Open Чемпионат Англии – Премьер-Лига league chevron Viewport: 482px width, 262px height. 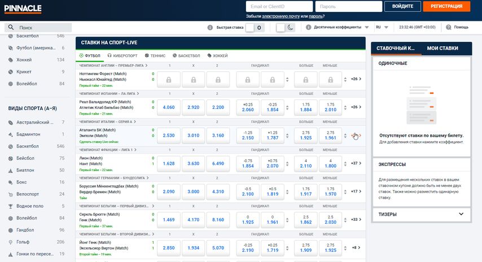click(146, 65)
